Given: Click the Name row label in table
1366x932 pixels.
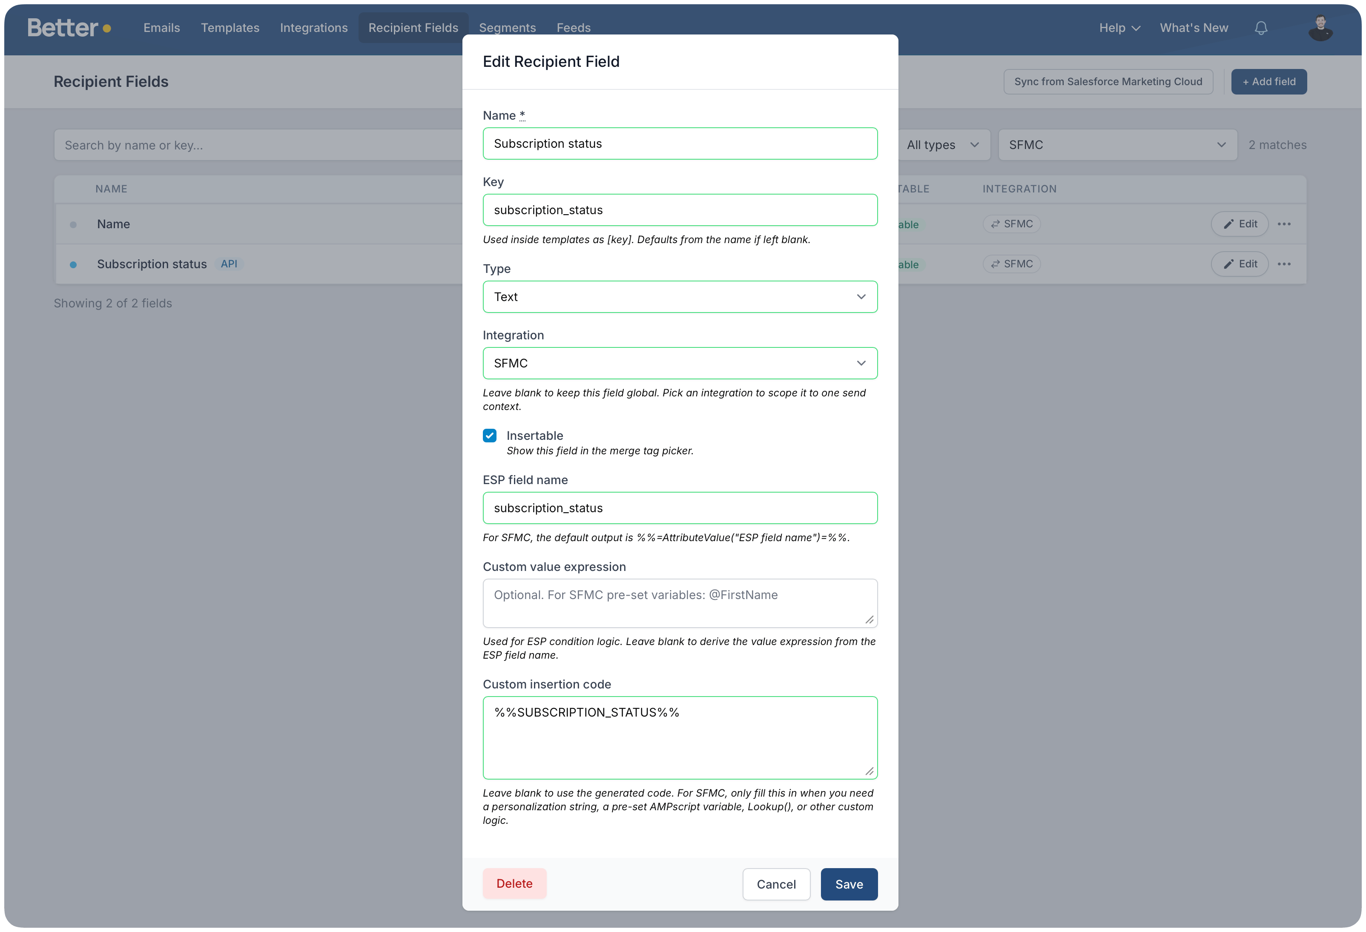Looking at the screenshot, I should tap(113, 224).
